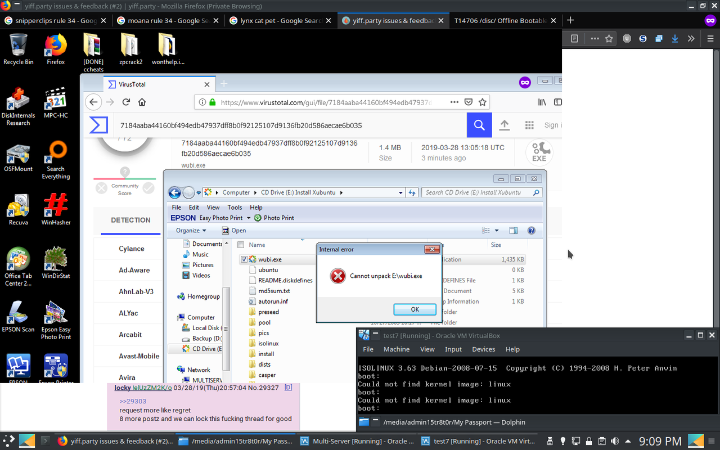Click VirusTotal search magnifier button
The height and width of the screenshot is (450, 720).
coord(479,125)
